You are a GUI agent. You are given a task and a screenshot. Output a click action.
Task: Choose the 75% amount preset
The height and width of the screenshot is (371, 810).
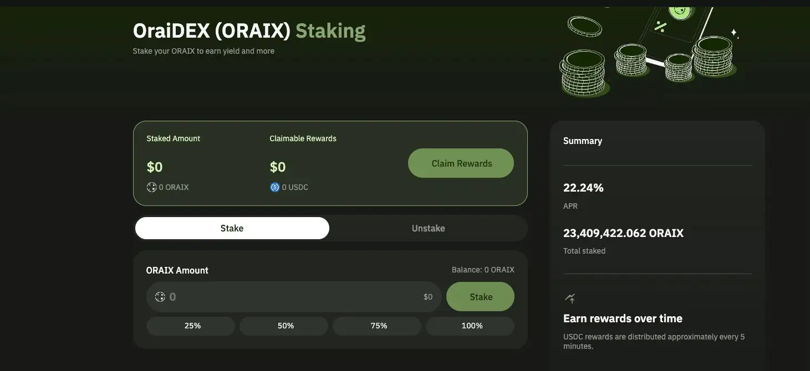coord(379,326)
